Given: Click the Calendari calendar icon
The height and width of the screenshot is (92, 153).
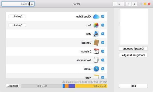Looking at the screenshot, I should [x=96, y=51].
